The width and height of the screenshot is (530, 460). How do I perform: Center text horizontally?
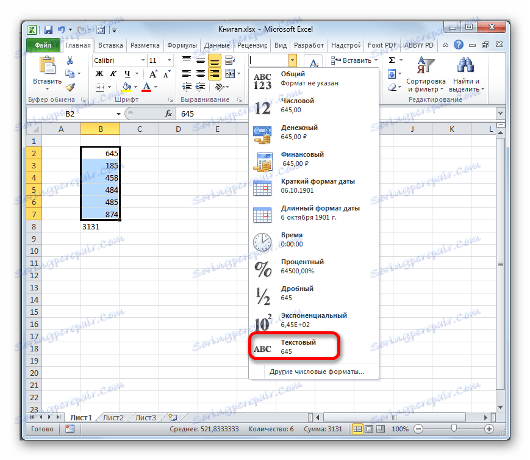pyautogui.click(x=201, y=73)
